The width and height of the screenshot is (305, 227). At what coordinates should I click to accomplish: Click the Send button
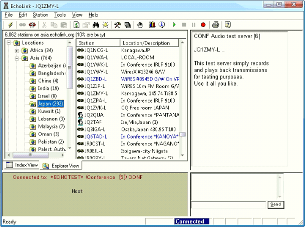[275, 204]
